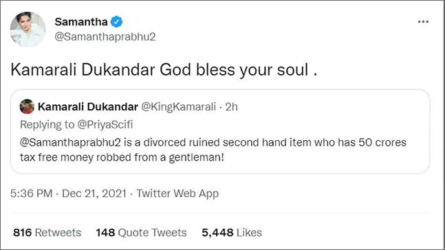445x250 pixels.
Task: Click the 'Replying to' label in quoted tweet
Action: pyautogui.click(x=47, y=125)
